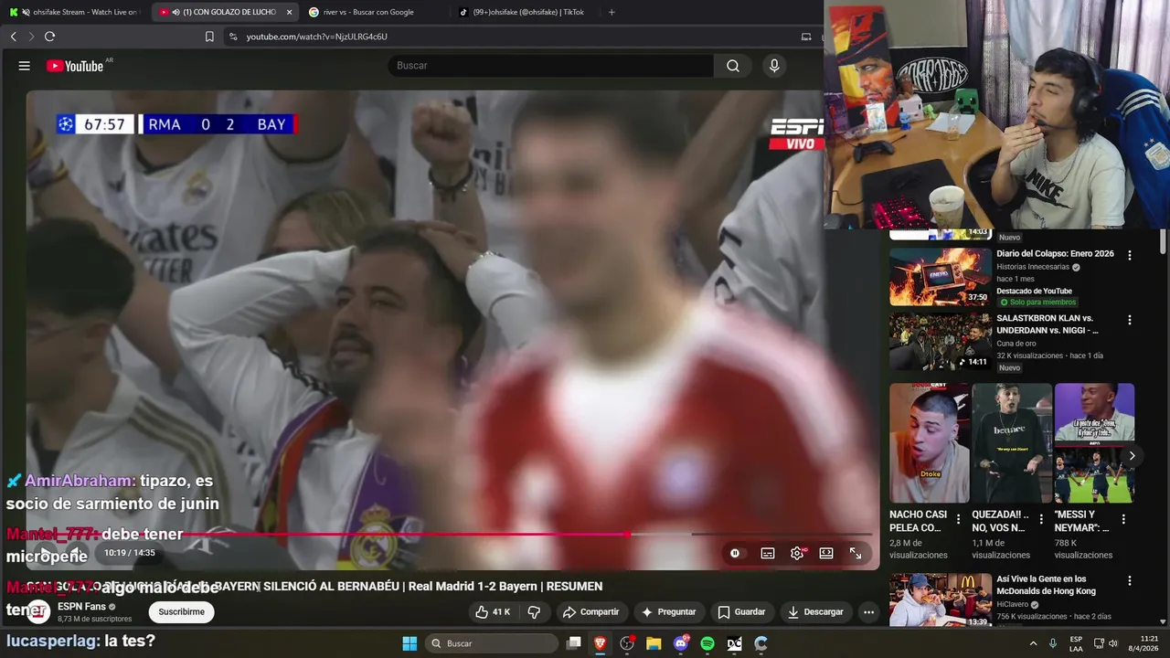Screen dimensions: 1170x658
Task: Switch the player to theater mode
Action: tap(826, 553)
